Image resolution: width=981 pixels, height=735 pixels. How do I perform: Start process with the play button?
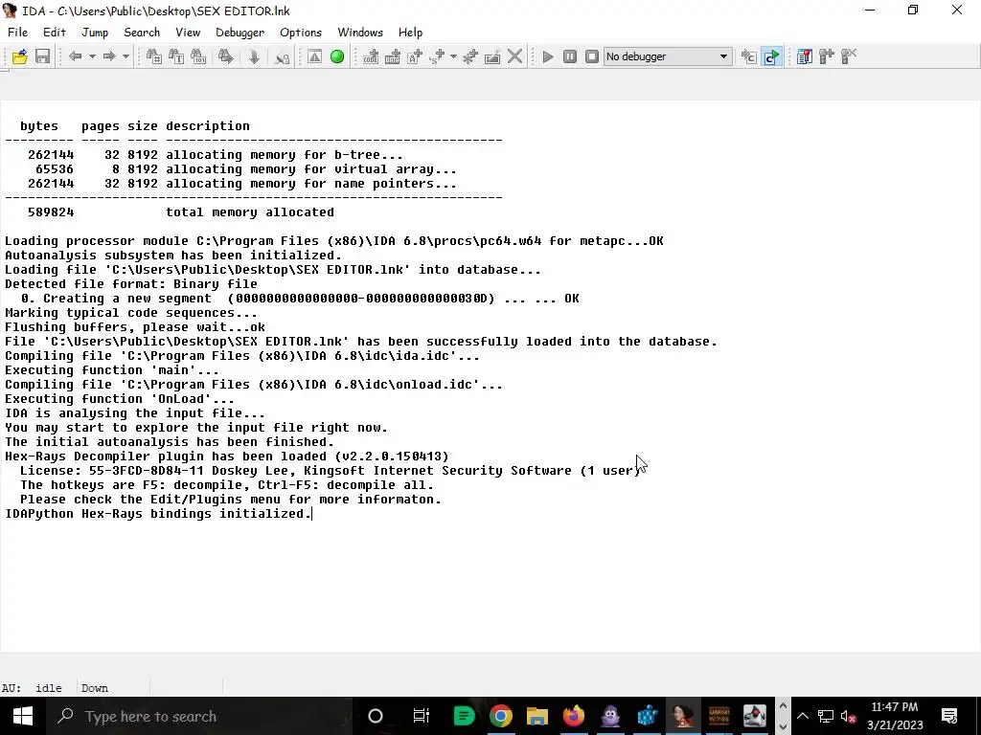(547, 56)
